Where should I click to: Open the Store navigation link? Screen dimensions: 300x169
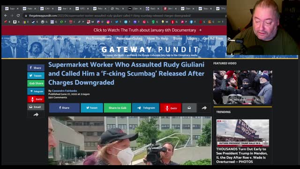pyautogui.click(x=178, y=38)
